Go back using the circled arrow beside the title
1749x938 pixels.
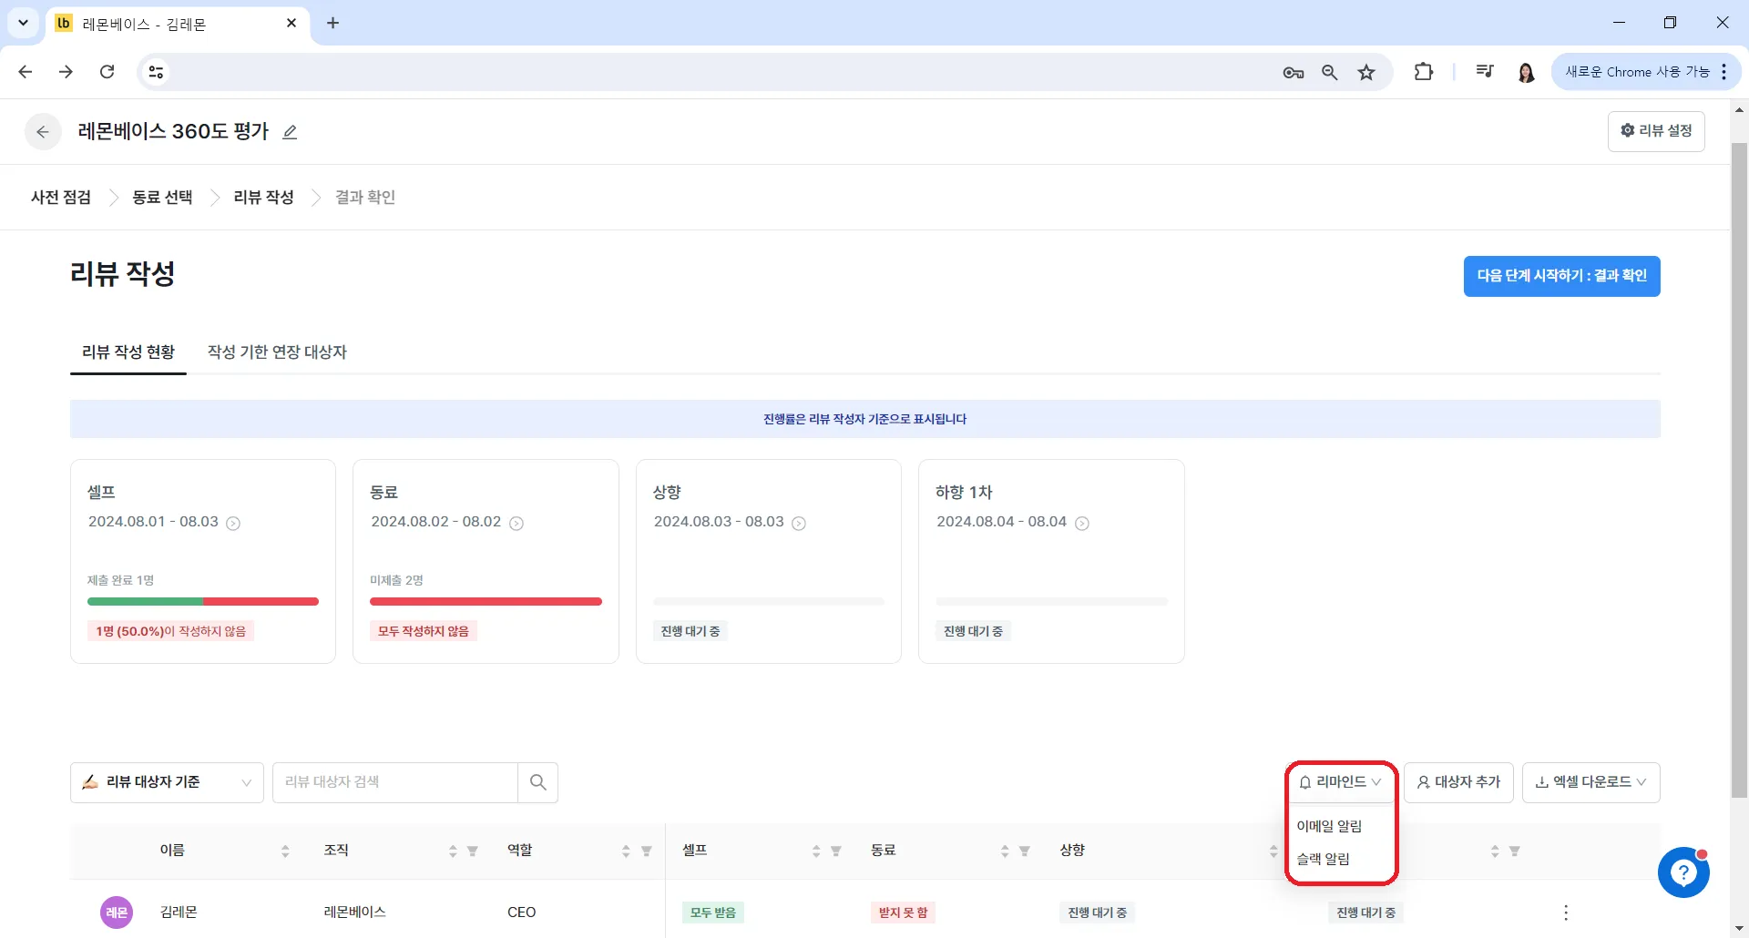tap(43, 132)
